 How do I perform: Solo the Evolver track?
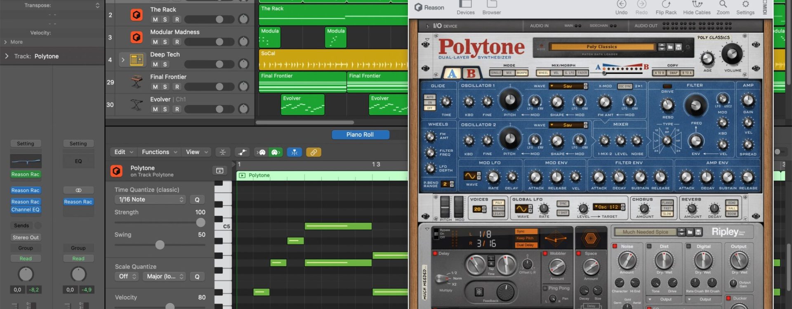coord(165,109)
